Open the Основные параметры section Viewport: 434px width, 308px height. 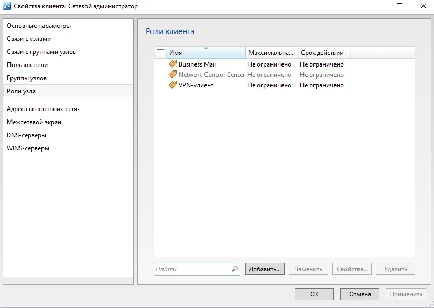tap(68, 26)
